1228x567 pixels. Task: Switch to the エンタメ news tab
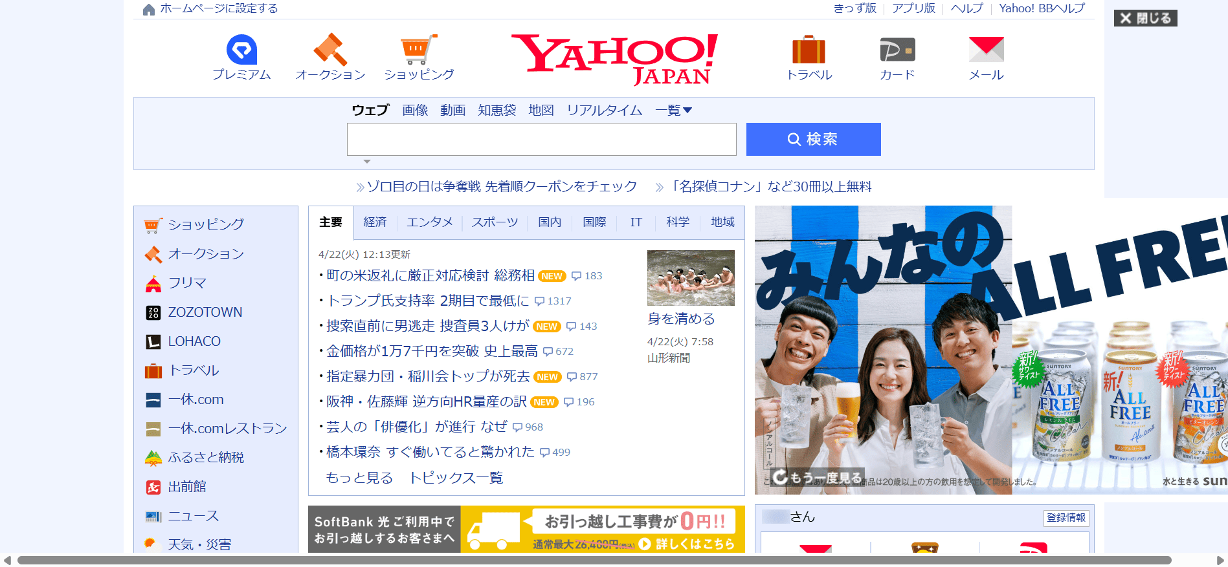(x=429, y=222)
